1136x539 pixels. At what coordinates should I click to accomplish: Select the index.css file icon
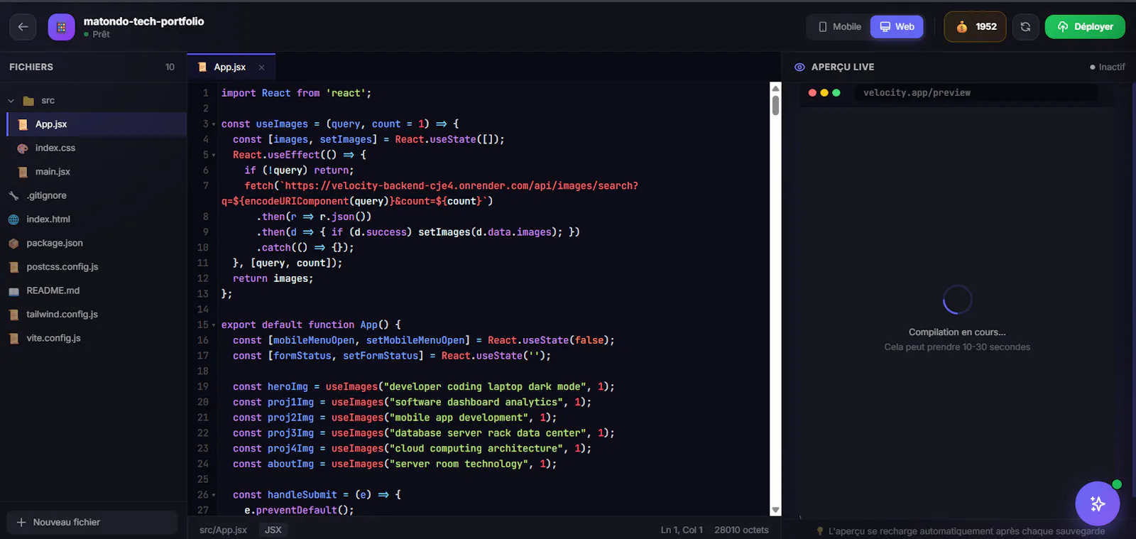[23, 148]
